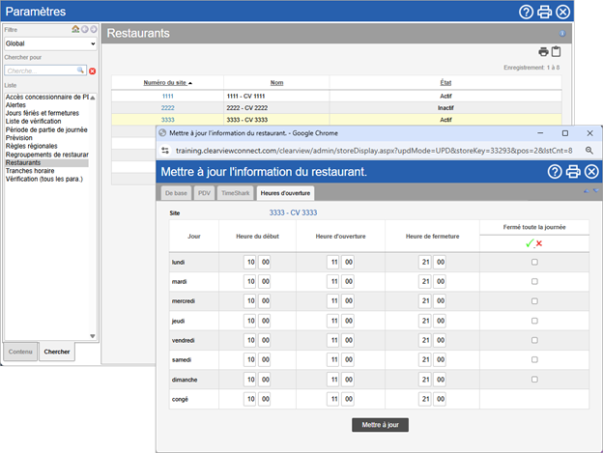Click the forward arrow icon beside Filtre
Image resolution: width=603 pixels, height=453 pixels.
[x=94, y=29]
